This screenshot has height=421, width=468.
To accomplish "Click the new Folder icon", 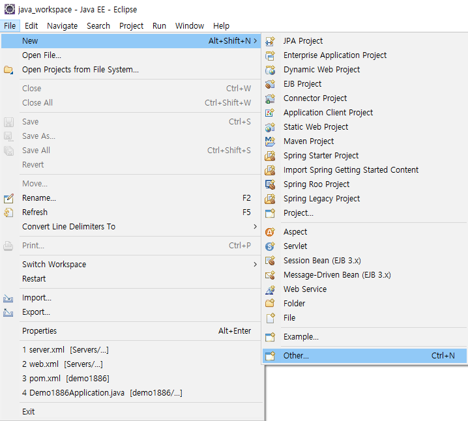I will [270, 304].
